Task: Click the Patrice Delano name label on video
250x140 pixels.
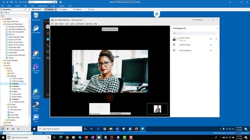Action: click(x=110, y=30)
